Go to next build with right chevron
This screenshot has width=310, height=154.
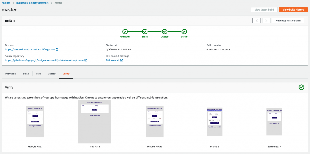click(x=266, y=20)
